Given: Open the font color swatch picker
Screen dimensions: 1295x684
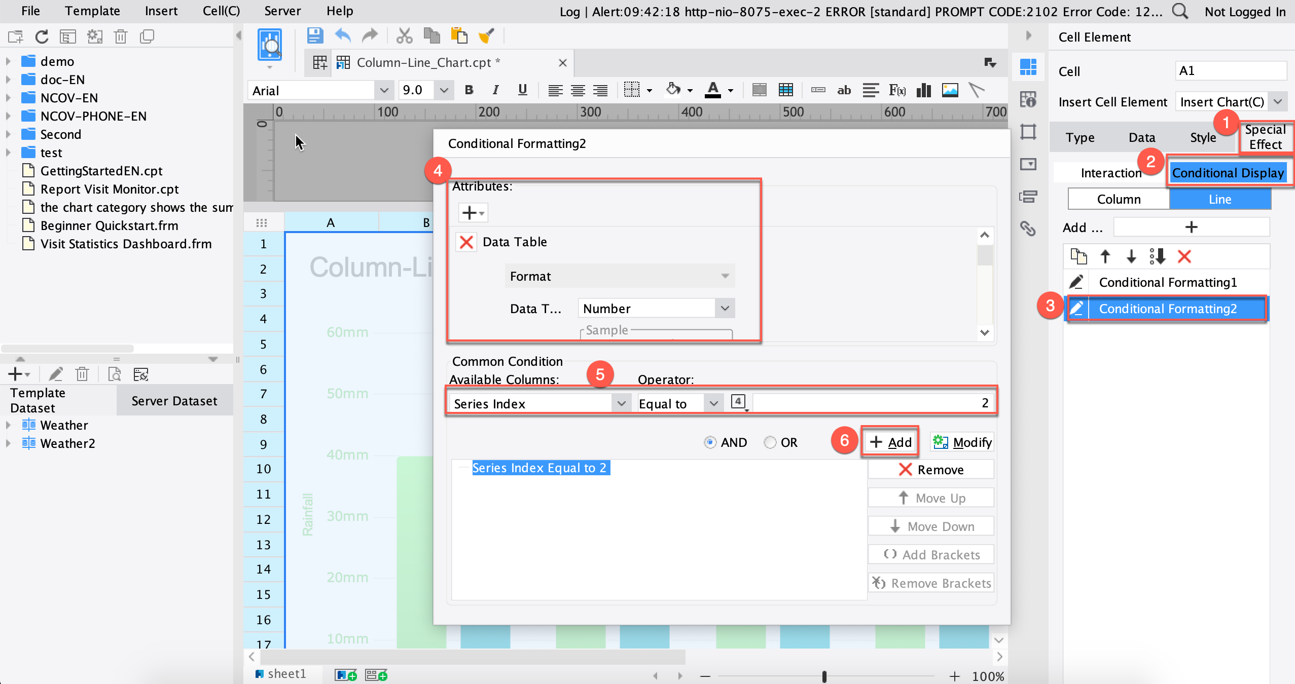Looking at the screenshot, I should [729, 90].
